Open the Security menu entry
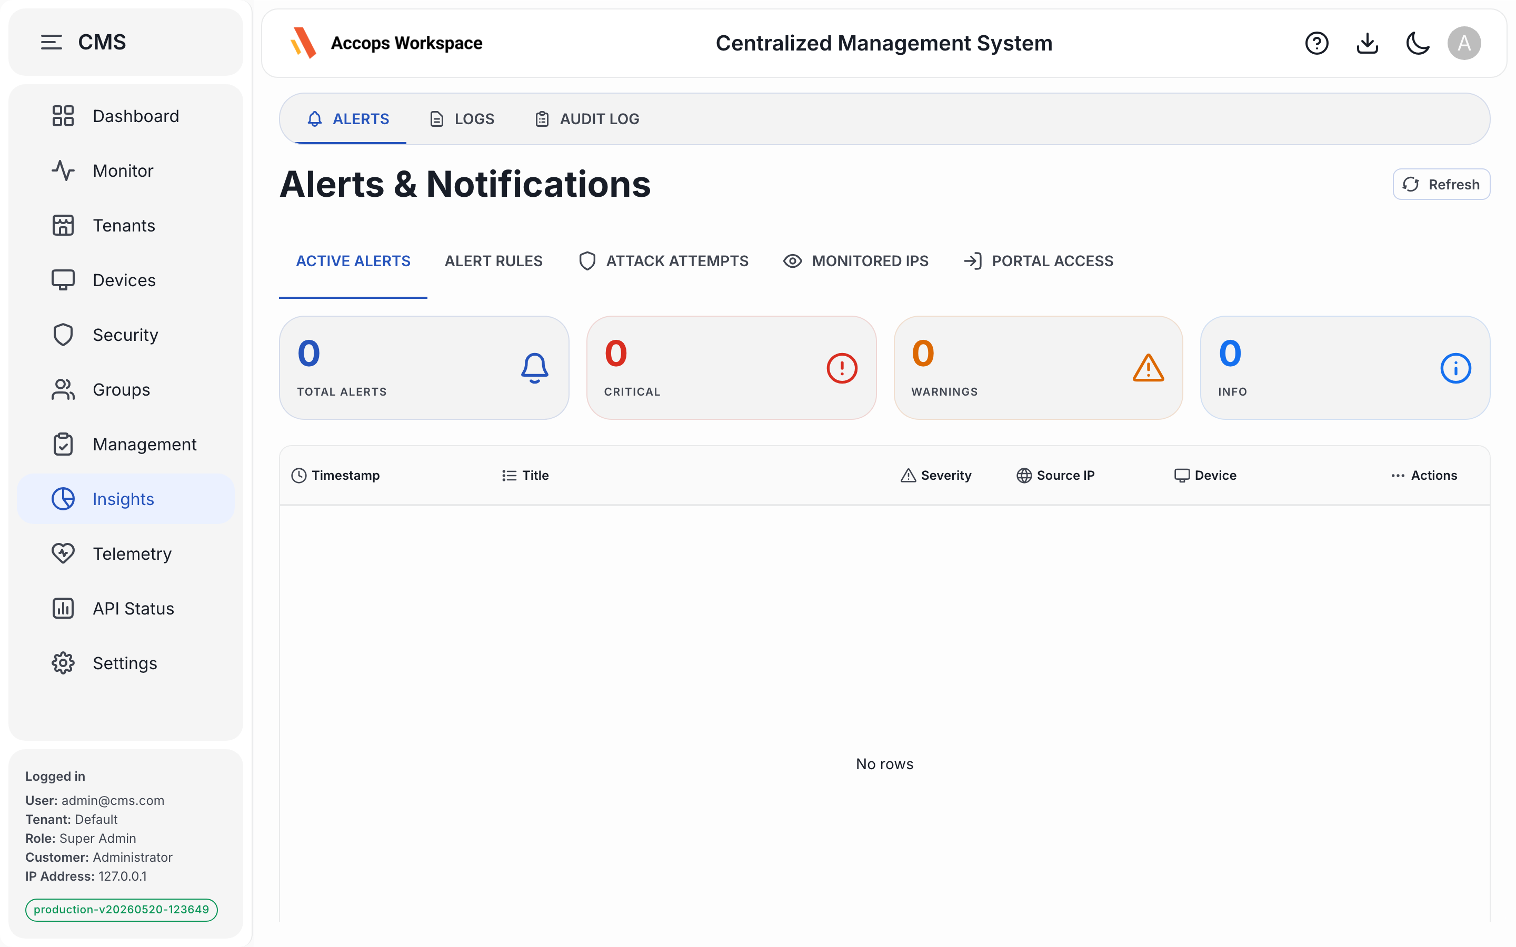 click(126, 335)
